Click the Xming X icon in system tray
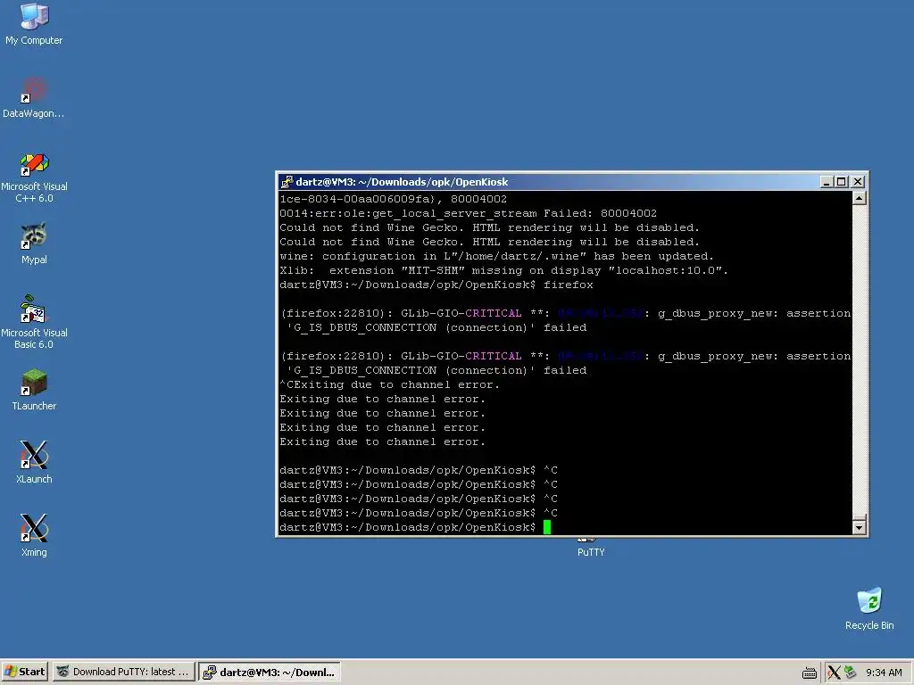The height and width of the screenshot is (685, 914). click(835, 673)
